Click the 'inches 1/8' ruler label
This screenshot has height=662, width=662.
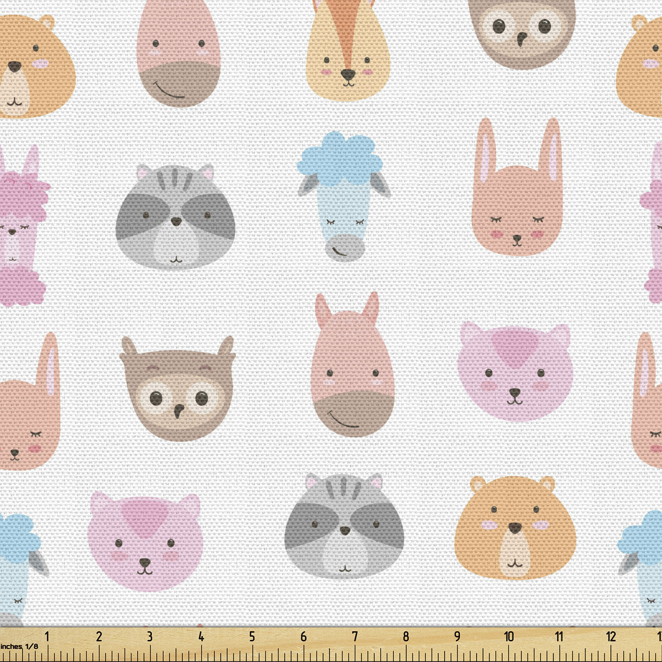pyautogui.click(x=19, y=647)
